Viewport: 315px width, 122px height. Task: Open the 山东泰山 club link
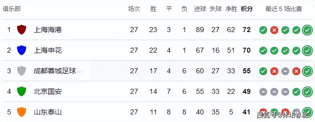48,112
